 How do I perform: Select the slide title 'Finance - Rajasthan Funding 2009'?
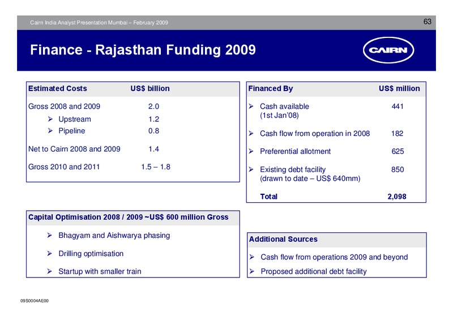tap(143, 50)
